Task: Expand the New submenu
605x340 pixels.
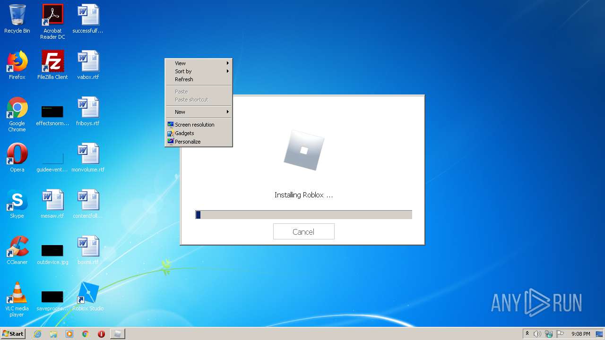Action: (199, 112)
